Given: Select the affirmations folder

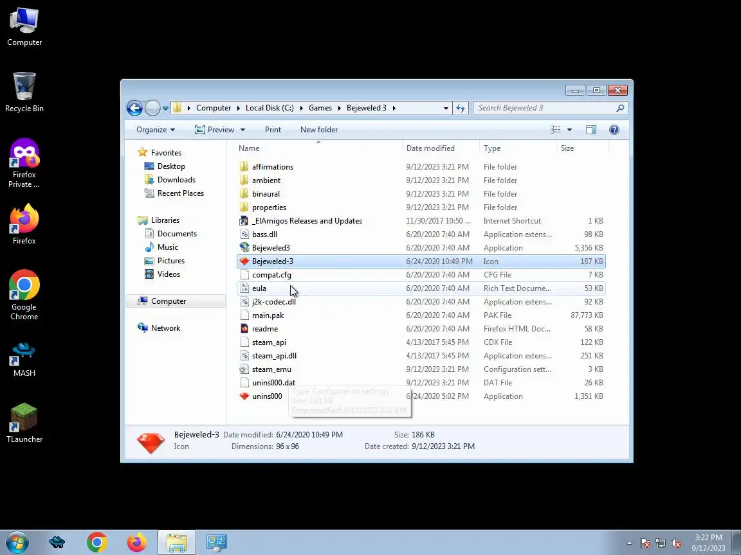Looking at the screenshot, I should (421, 167).
